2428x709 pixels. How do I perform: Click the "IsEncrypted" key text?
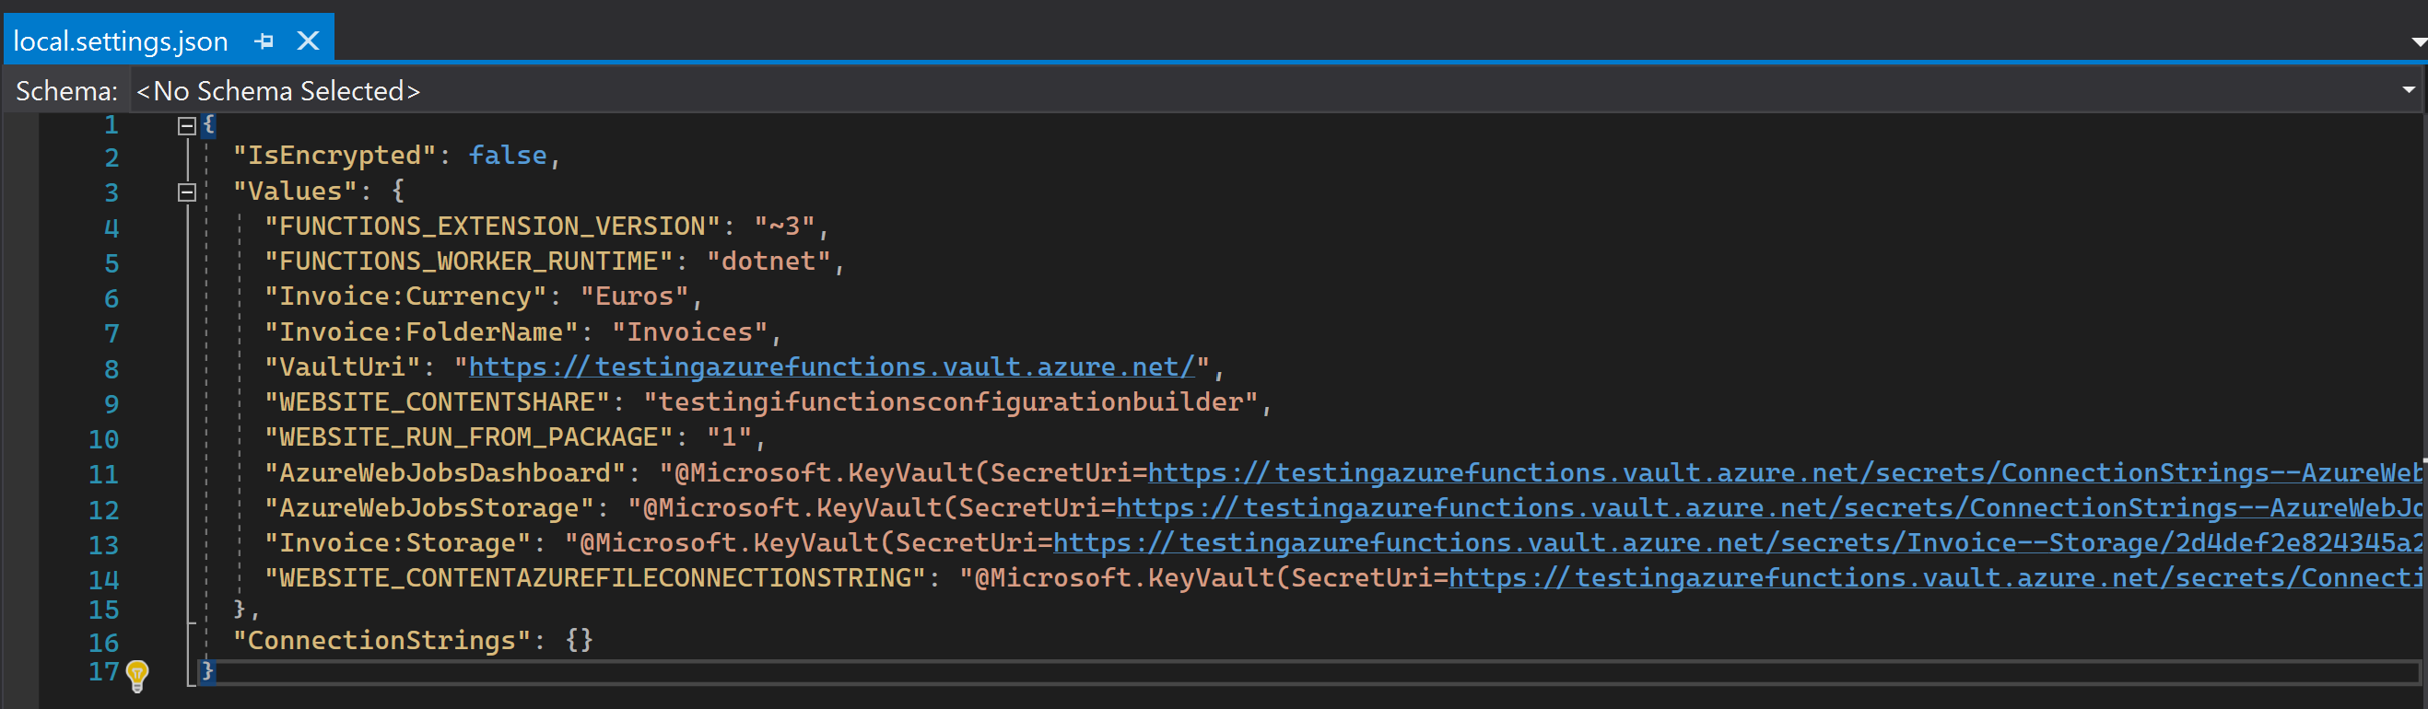[x=334, y=157]
